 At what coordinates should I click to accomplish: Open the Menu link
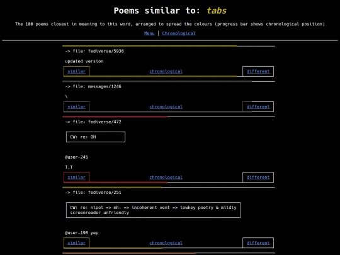click(149, 33)
